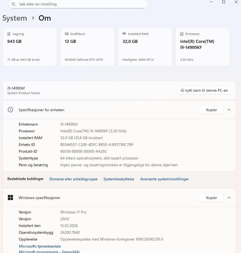
Task: Click the breadcrumb chevron after System
Action: (x=33, y=18)
